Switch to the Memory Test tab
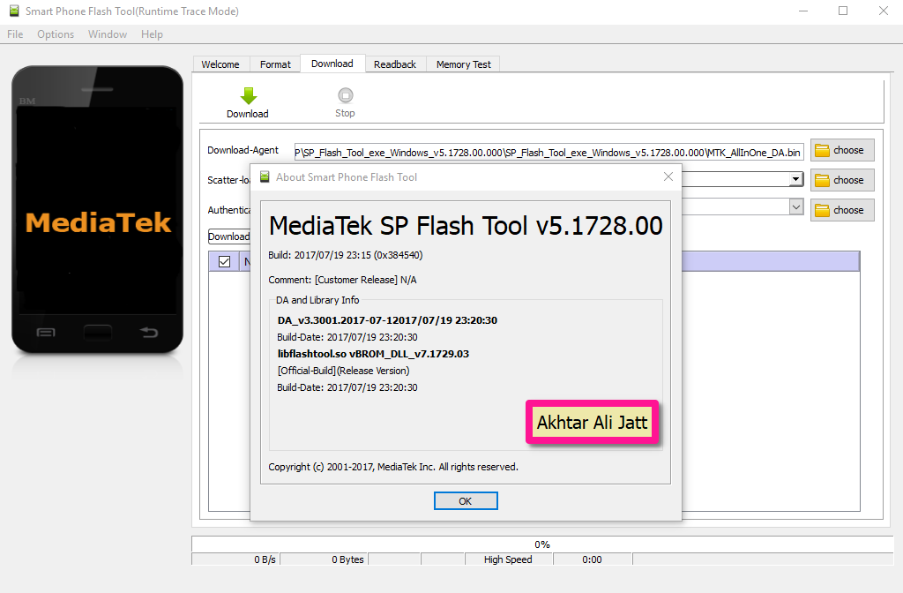Viewport: 903px width, 593px height. [x=464, y=64]
